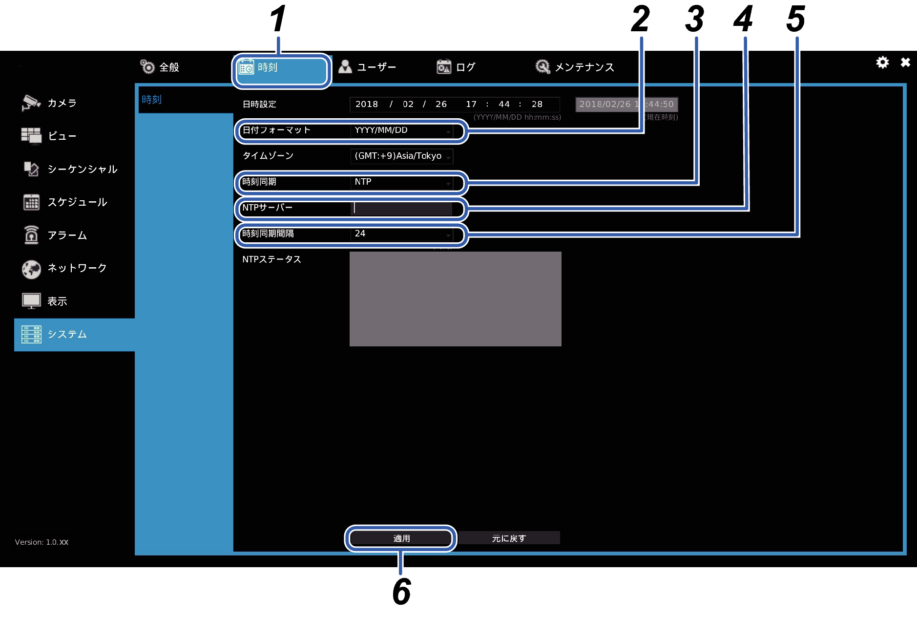The width and height of the screenshot is (917, 618).
Task: Open the 日付フォーマット YYYY/MM/DD dropdown
Action: 401,130
